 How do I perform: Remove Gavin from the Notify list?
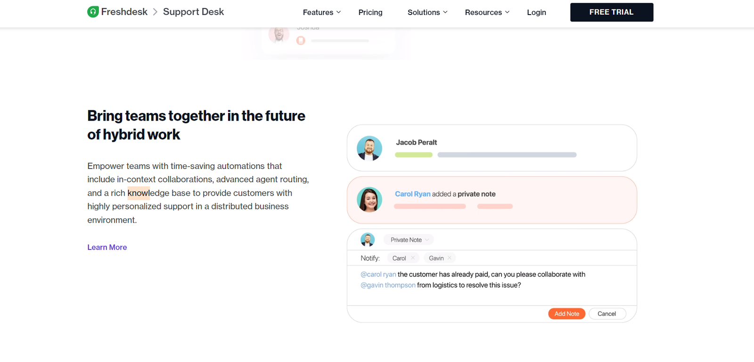click(x=450, y=258)
